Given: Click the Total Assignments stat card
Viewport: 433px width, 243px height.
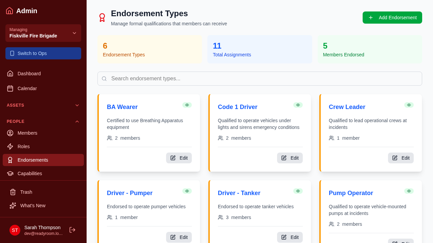Looking at the screenshot, I should (260, 49).
